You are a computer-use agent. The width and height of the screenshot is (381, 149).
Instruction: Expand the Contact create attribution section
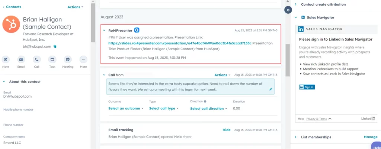[x=296, y=4]
